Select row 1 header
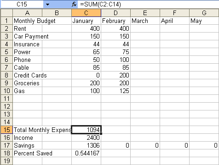Image resolution: width=219 pixels, height=165 pixels. pyautogui.click(x=6, y=21)
